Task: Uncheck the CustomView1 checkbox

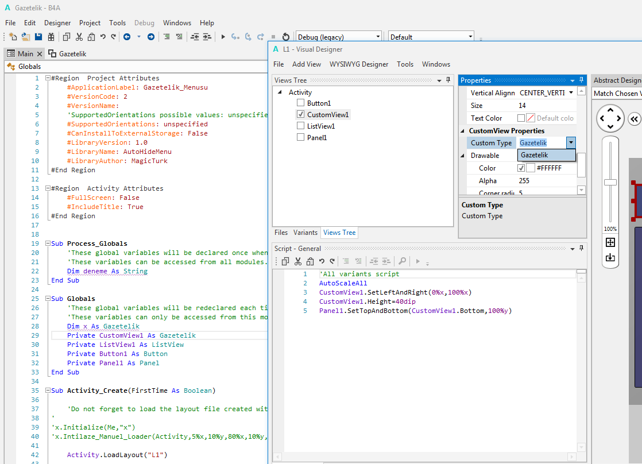Action: coord(300,115)
